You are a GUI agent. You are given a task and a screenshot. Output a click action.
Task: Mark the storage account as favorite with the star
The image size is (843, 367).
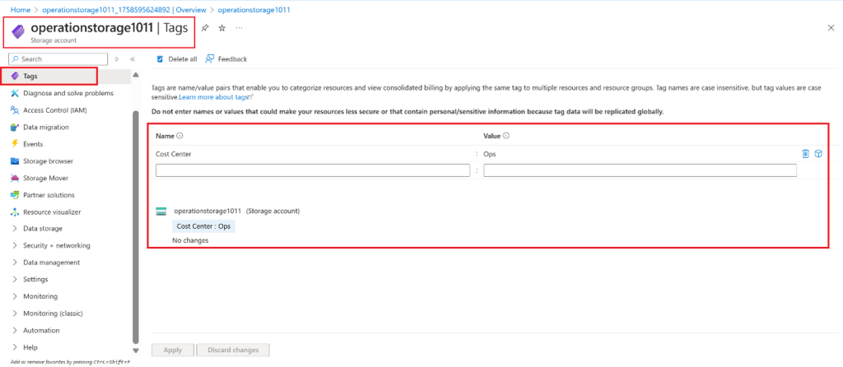(221, 28)
